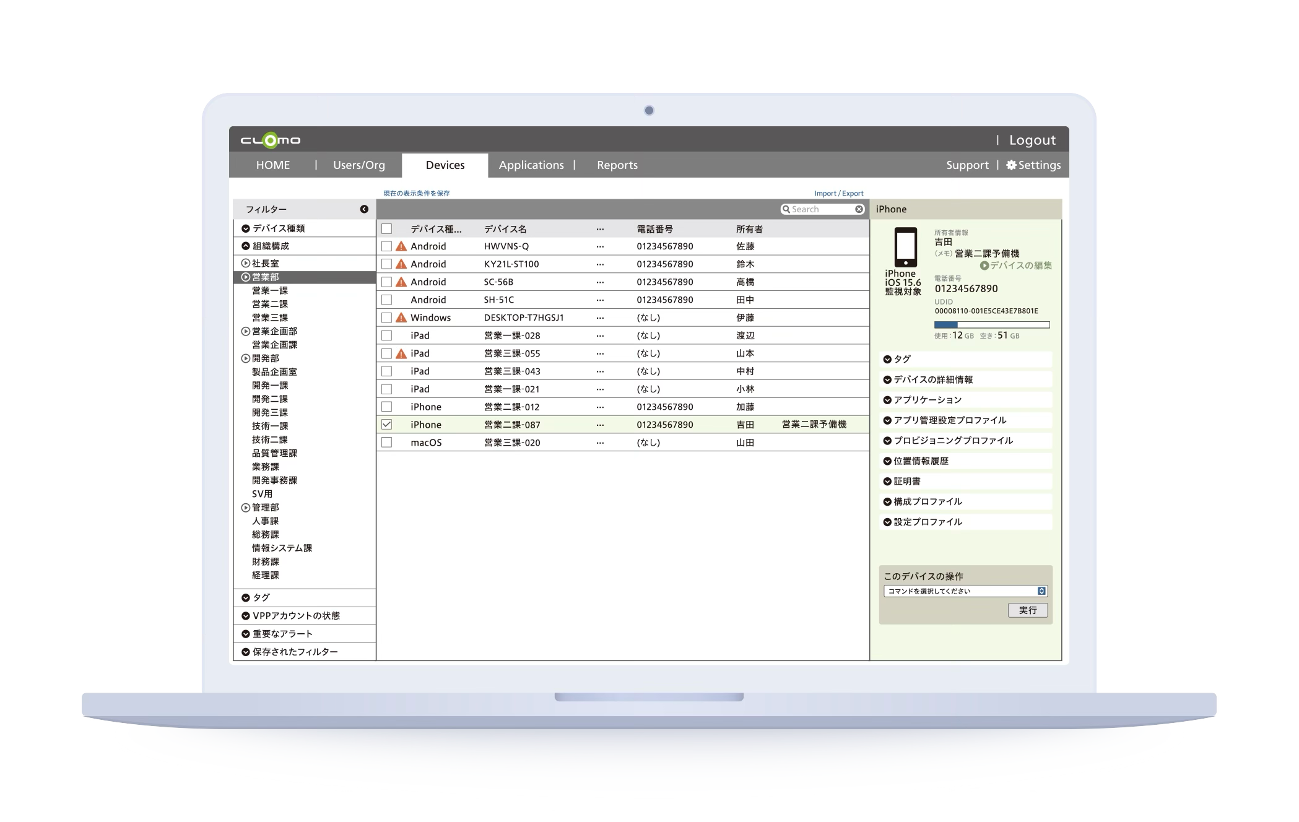Open the command selection dropdown
The image size is (1299, 822).
(x=966, y=591)
